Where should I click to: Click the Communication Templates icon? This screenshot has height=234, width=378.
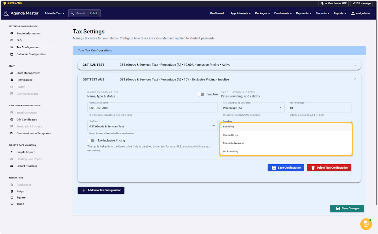12,133
